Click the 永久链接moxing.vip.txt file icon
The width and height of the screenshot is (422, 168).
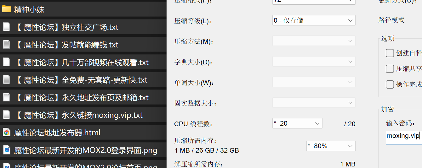6,115
